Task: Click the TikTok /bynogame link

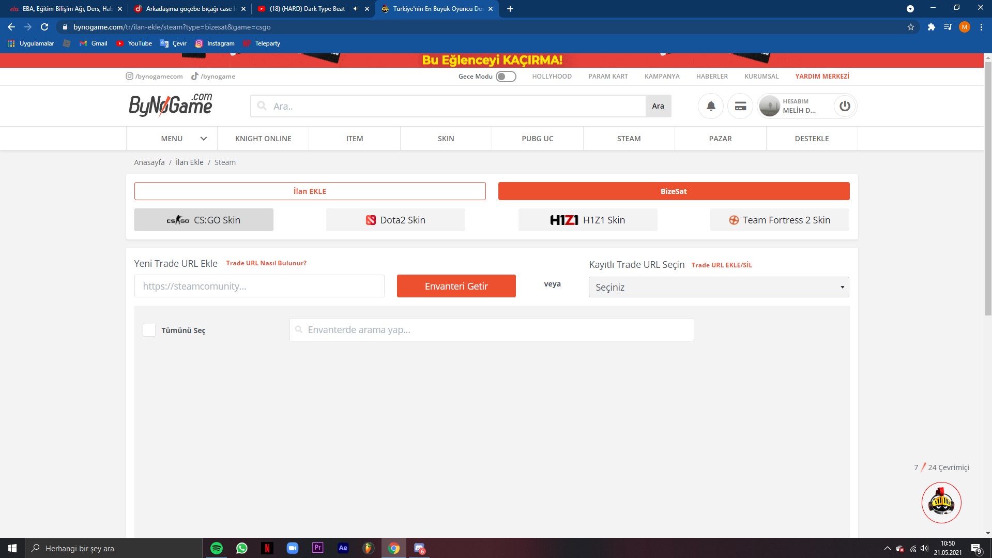Action: [x=213, y=77]
